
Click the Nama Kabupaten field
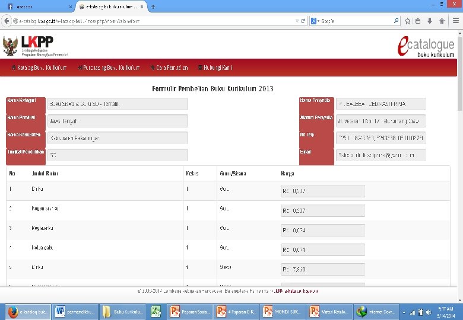(x=118, y=138)
